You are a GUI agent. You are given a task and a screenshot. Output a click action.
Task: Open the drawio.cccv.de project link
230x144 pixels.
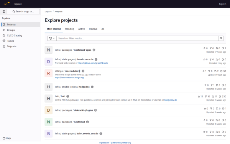click(x=74, y=60)
